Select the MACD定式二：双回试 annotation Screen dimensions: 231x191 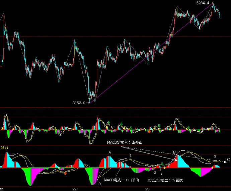pos(165,180)
